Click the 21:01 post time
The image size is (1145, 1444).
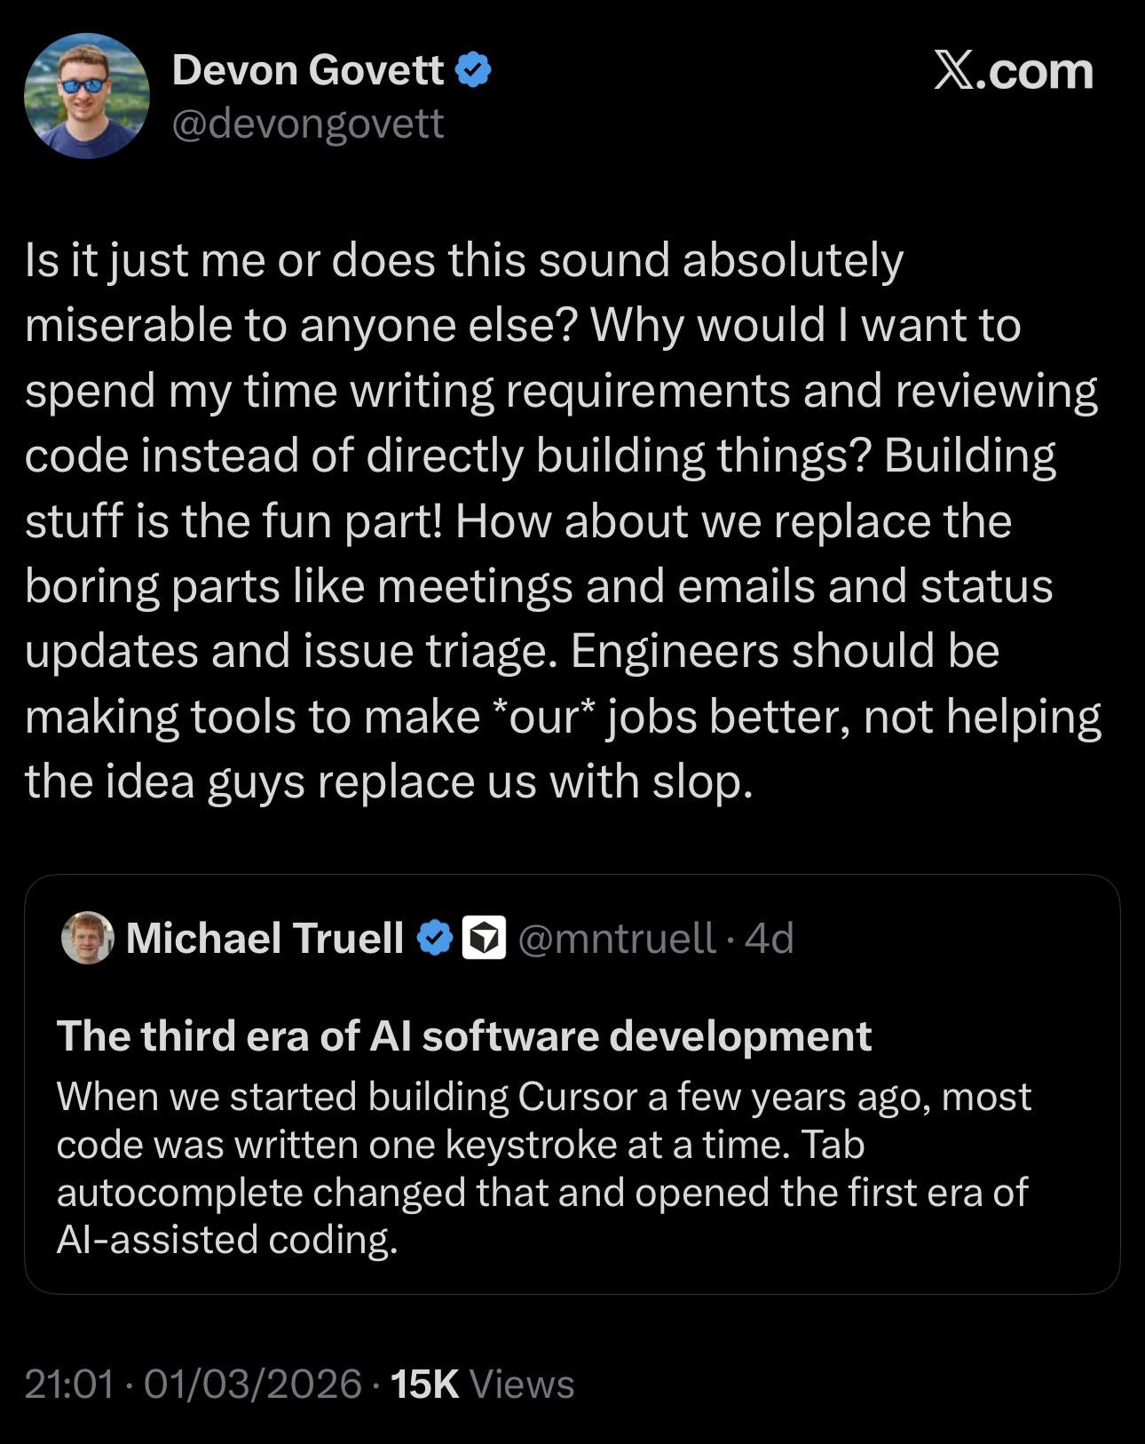[x=69, y=1384]
